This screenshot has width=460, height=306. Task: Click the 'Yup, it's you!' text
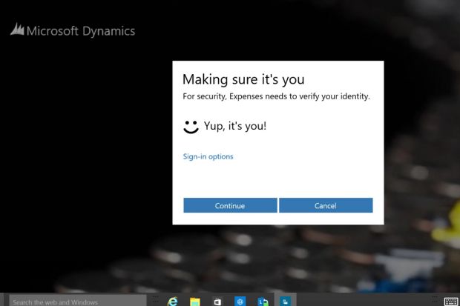[235, 126]
